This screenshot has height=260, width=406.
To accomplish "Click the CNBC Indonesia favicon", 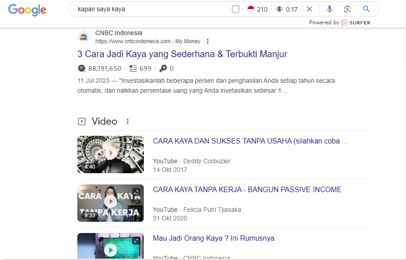I will (84, 37).
